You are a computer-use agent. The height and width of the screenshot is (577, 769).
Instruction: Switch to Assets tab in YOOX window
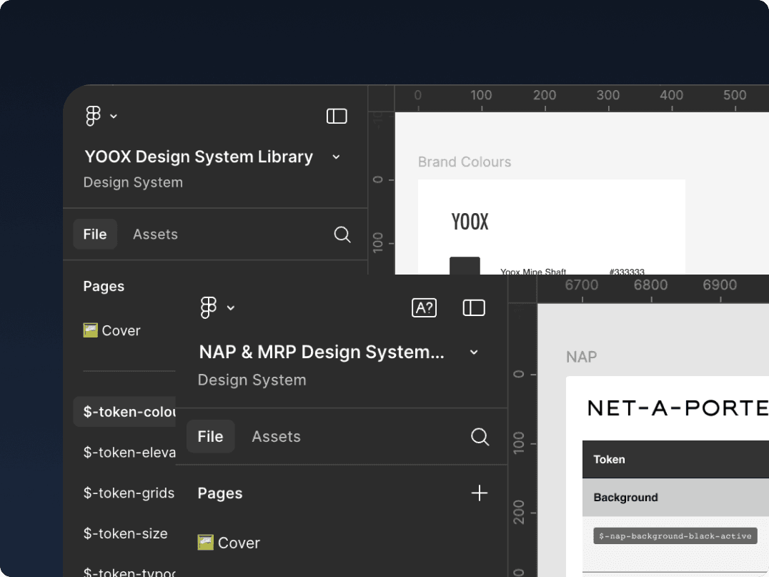click(156, 234)
